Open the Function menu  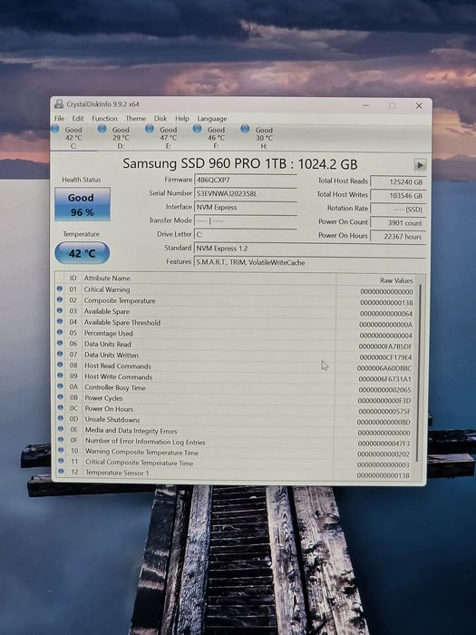coord(104,118)
